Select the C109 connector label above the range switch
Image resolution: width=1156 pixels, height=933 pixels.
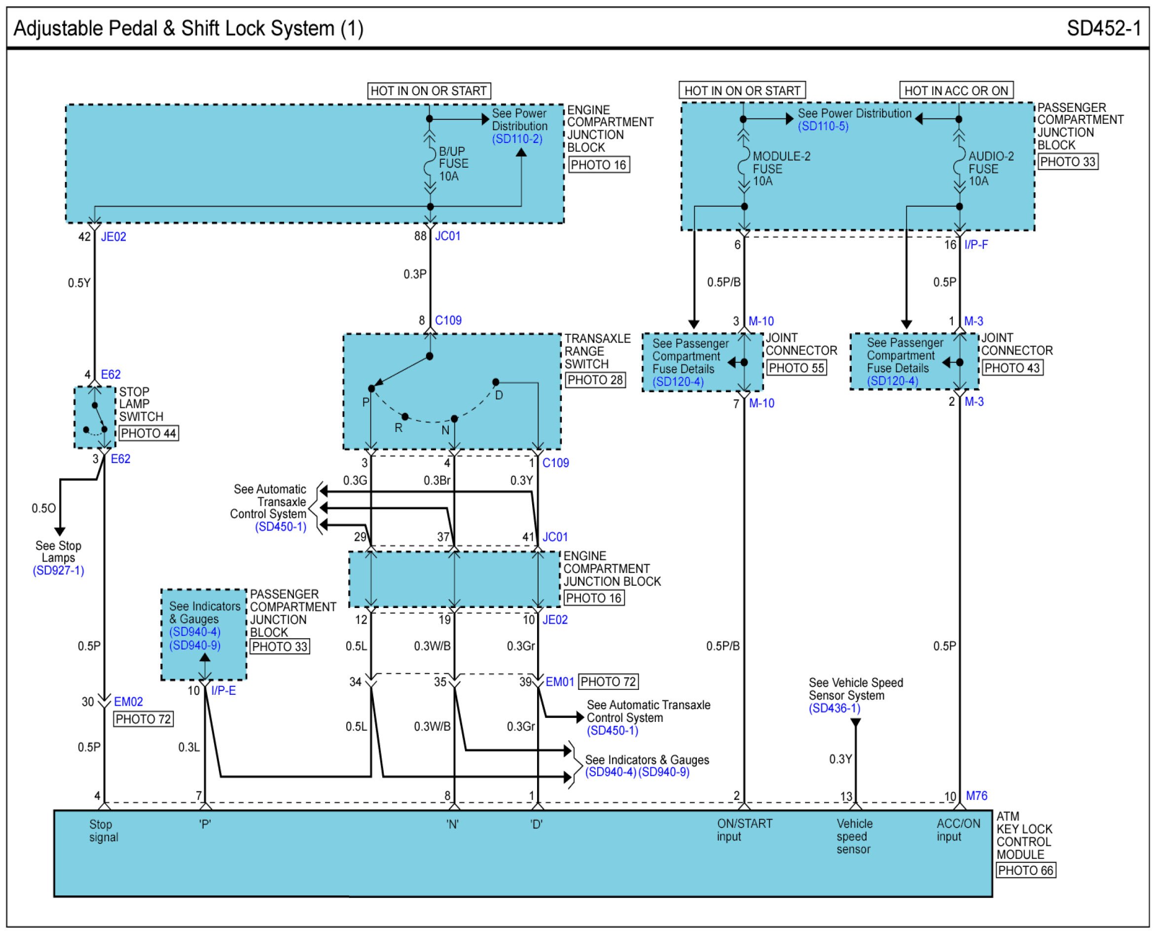click(448, 321)
